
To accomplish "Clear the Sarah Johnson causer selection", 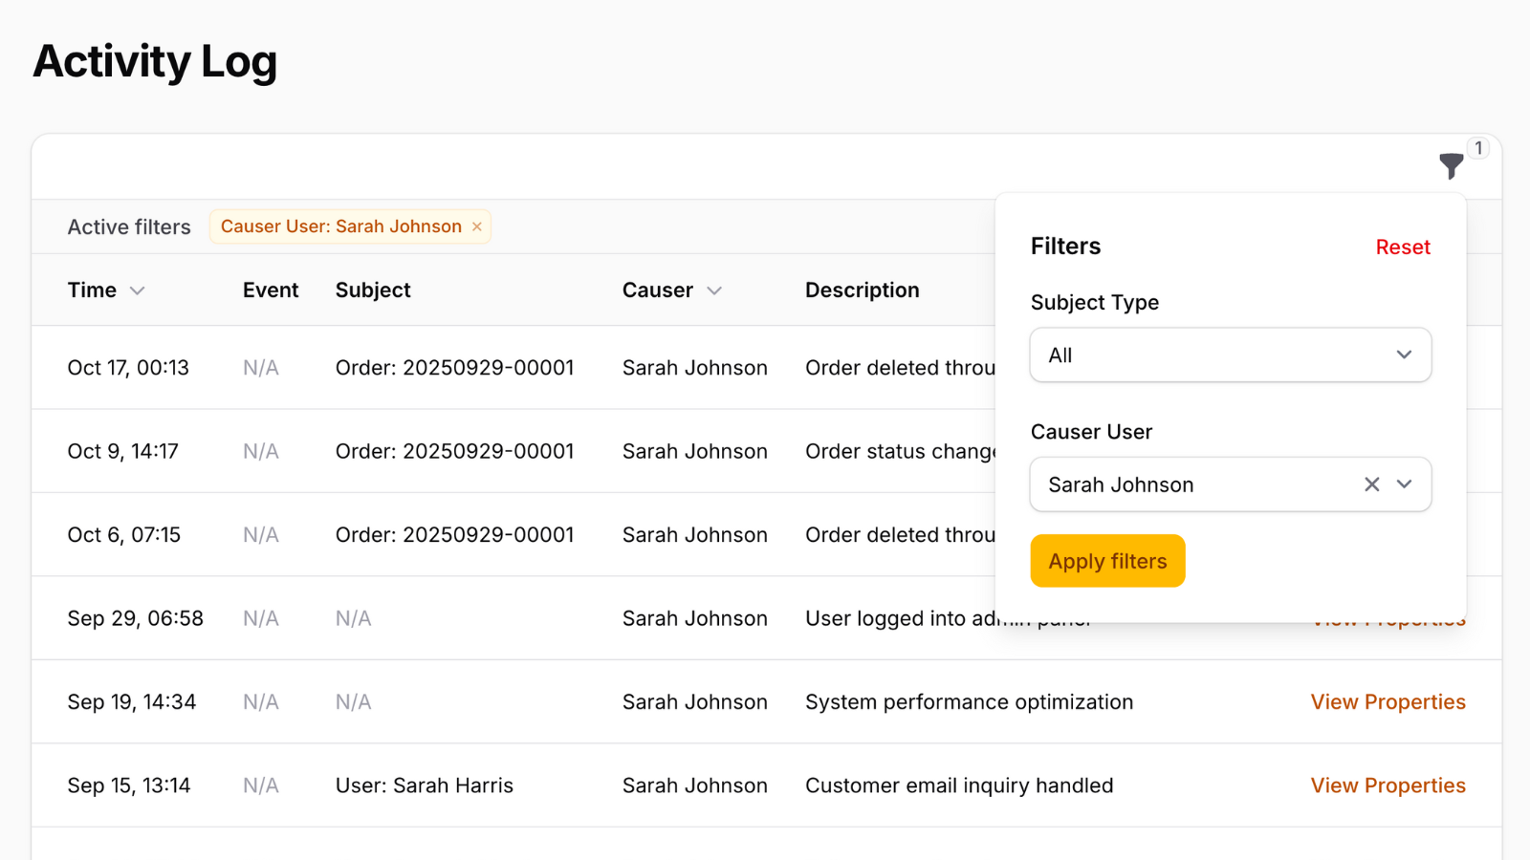I will (x=1371, y=484).
